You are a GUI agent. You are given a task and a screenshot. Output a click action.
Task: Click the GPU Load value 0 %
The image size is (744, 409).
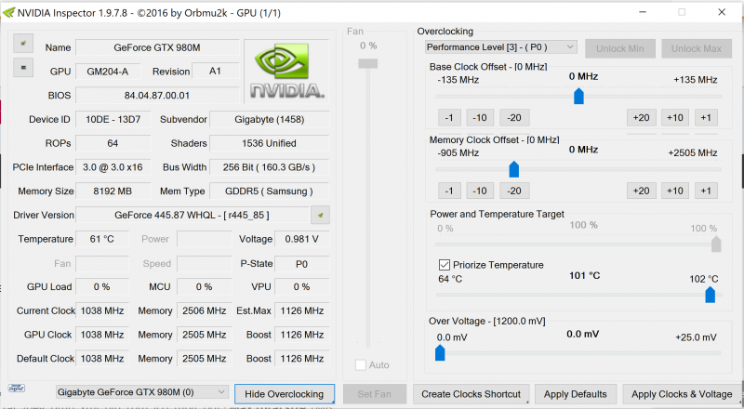[x=102, y=286]
